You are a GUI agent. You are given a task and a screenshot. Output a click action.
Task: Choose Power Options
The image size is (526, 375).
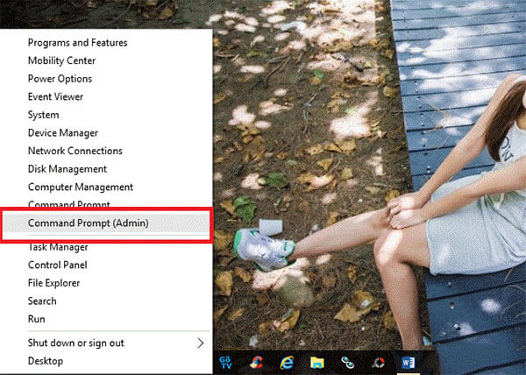click(60, 79)
